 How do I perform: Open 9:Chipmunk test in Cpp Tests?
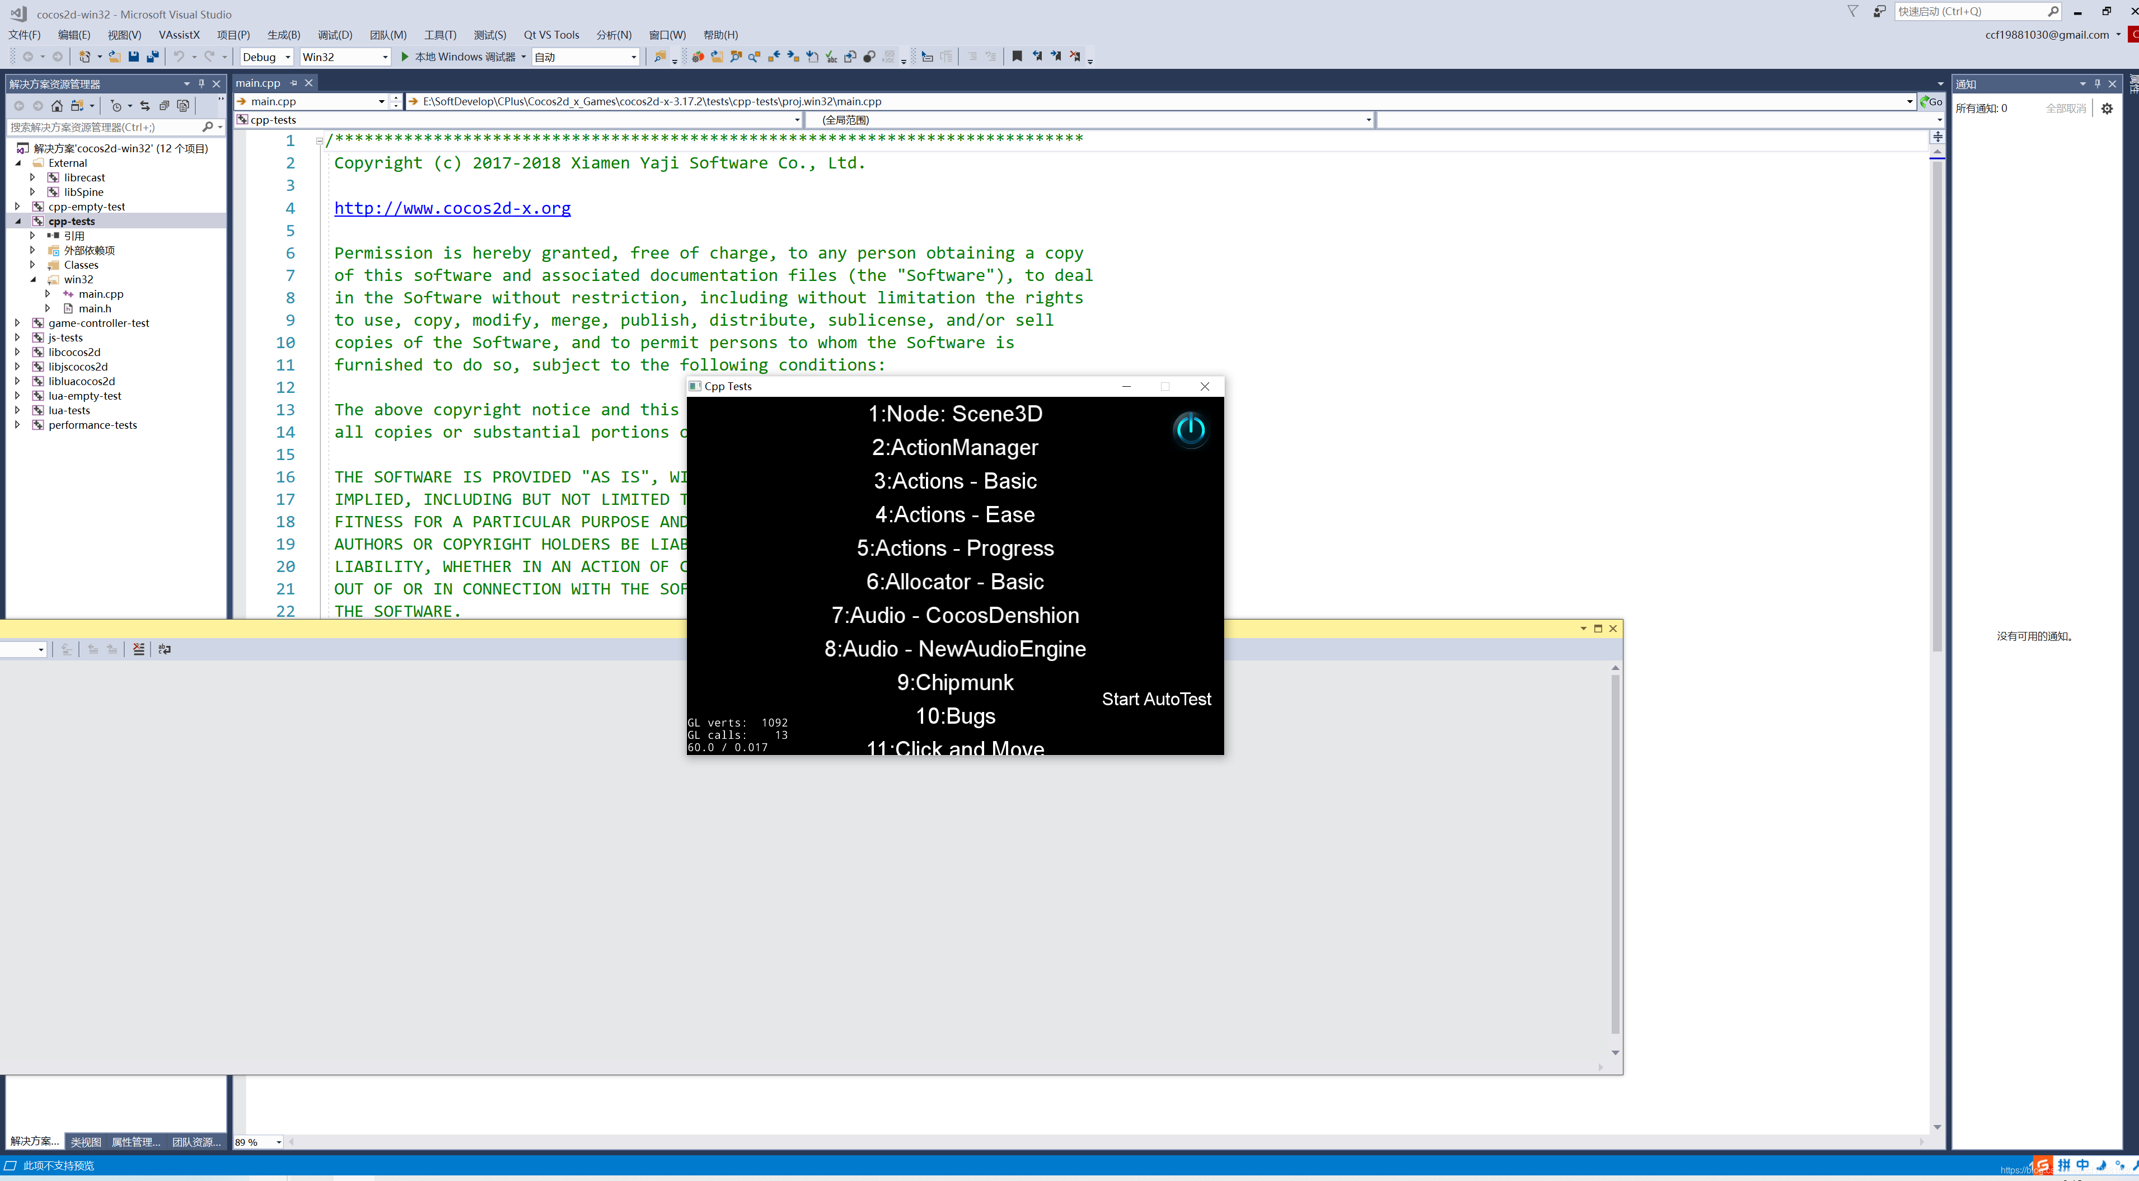click(955, 683)
